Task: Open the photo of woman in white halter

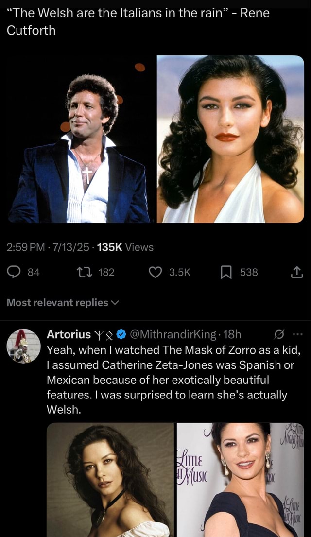Action: coord(230,139)
